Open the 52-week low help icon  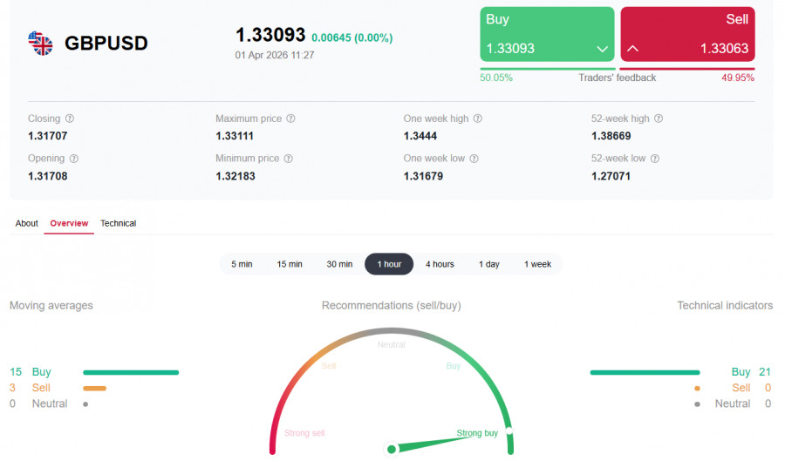click(x=655, y=159)
